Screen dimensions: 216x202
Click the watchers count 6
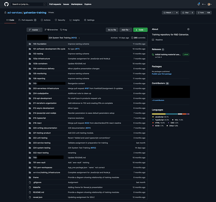177,13
